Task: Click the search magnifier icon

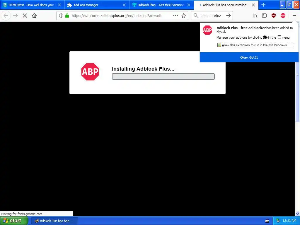Action: pyautogui.click(x=196, y=16)
